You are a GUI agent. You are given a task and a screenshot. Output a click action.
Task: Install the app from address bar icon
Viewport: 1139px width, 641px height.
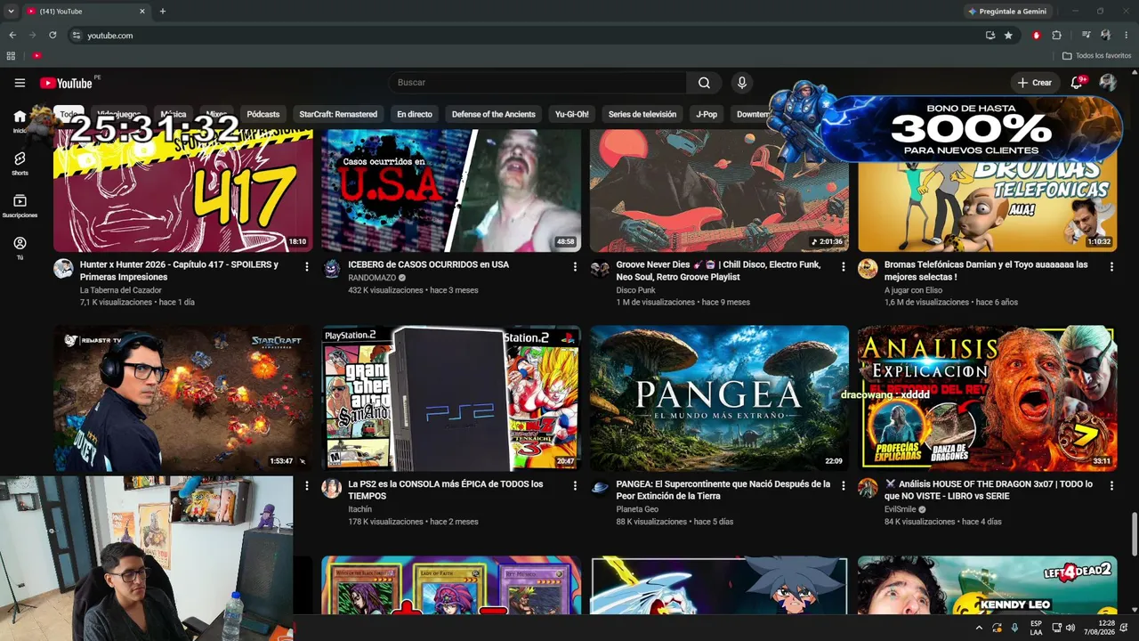pyautogui.click(x=990, y=36)
